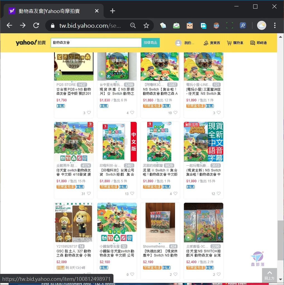Open the browser profile avatar
Screen dimensions: 284x285
pyautogui.click(x=262, y=25)
